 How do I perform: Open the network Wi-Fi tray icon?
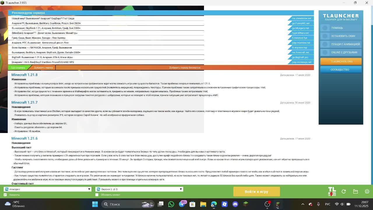click(337, 204)
